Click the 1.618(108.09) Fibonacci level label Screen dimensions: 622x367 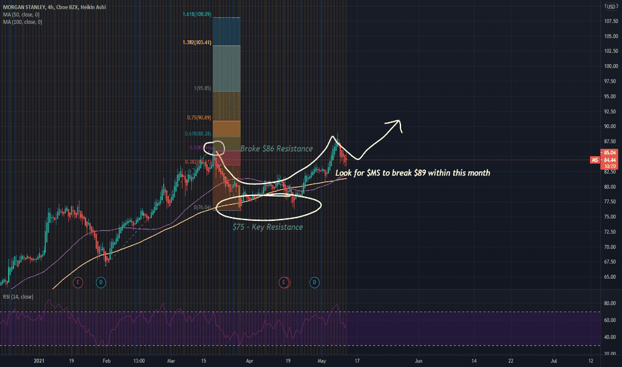pyautogui.click(x=197, y=14)
